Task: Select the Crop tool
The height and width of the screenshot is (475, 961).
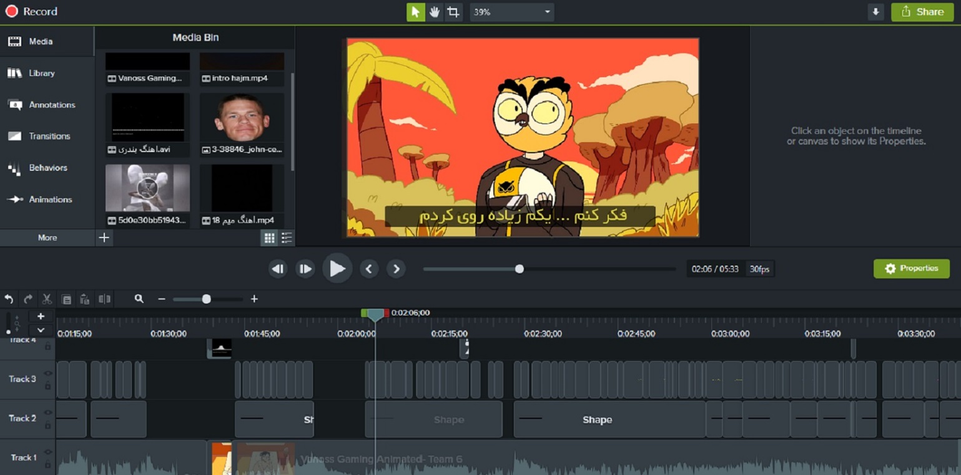Action: (453, 12)
